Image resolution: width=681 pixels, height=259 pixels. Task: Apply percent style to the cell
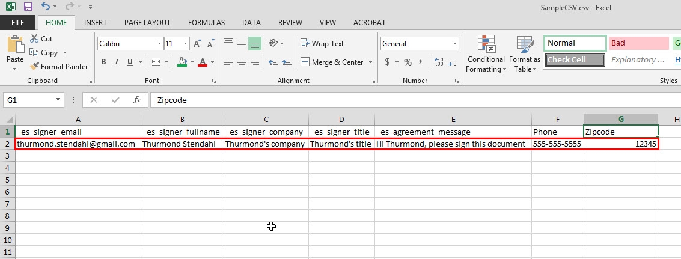click(408, 62)
